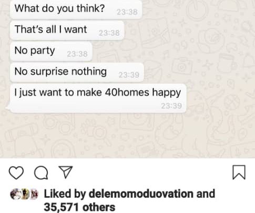Screen dimensions: 255x213
Task: Share post with paper plane icon
Action: coord(66,172)
